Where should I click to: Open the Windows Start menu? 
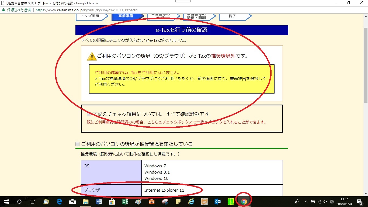6,202
